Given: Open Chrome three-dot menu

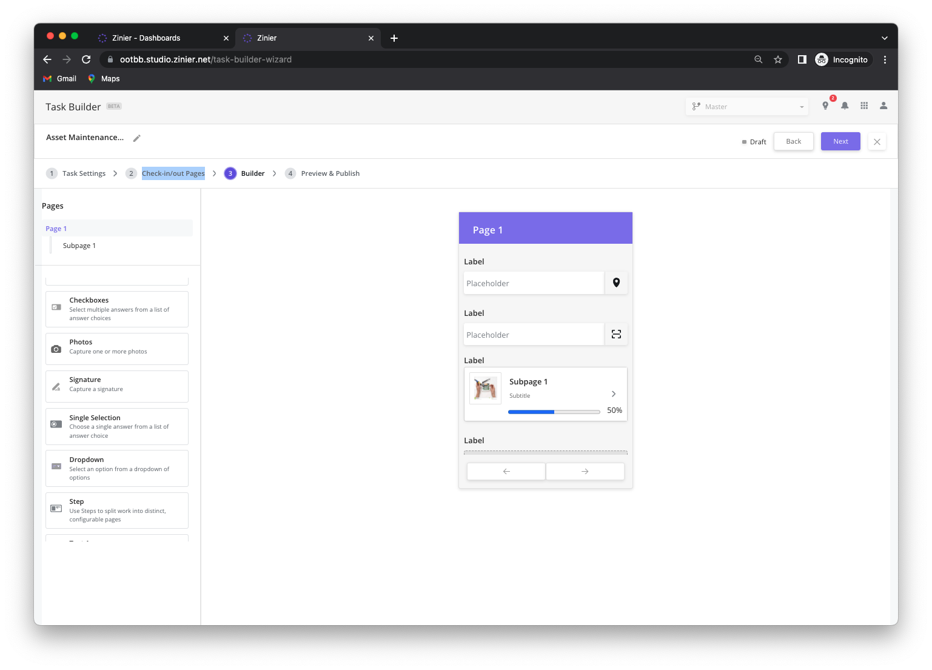Looking at the screenshot, I should tap(885, 59).
